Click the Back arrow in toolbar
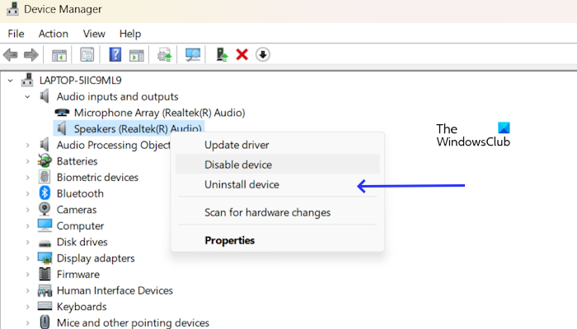This screenshot has height=329, width=577. [11, 55]
